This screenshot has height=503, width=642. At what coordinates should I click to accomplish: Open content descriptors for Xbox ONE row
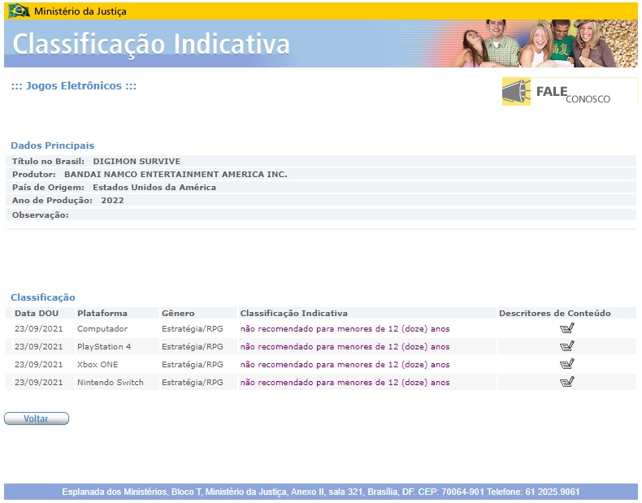(x=567, y=364)
